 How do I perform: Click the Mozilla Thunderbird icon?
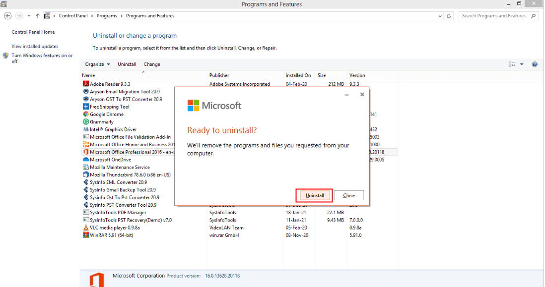pyautogui.click(x=86, y=174)
